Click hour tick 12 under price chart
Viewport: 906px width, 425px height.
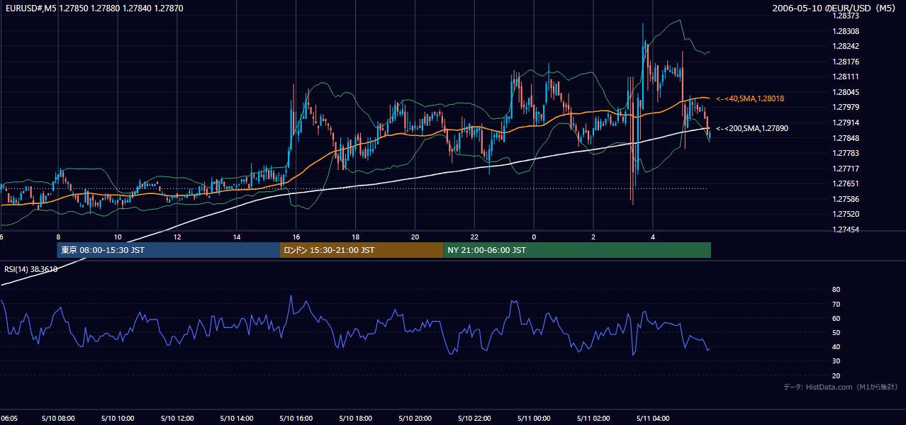[177, 237]
